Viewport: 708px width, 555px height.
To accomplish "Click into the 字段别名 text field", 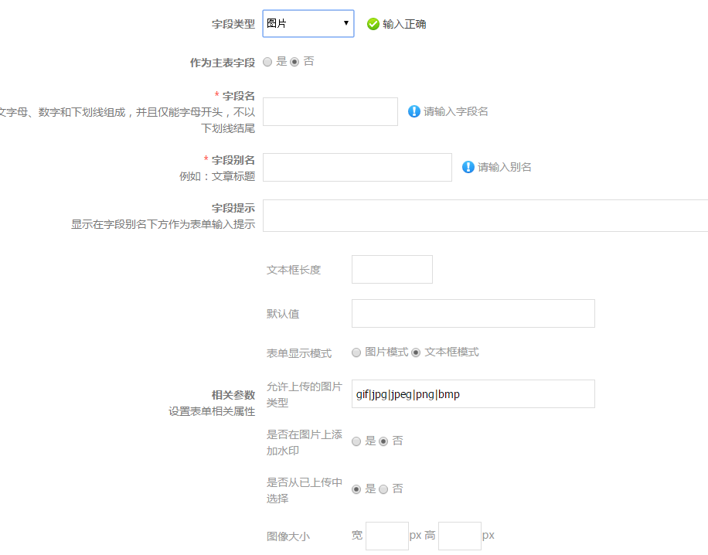I will (357, 167).
